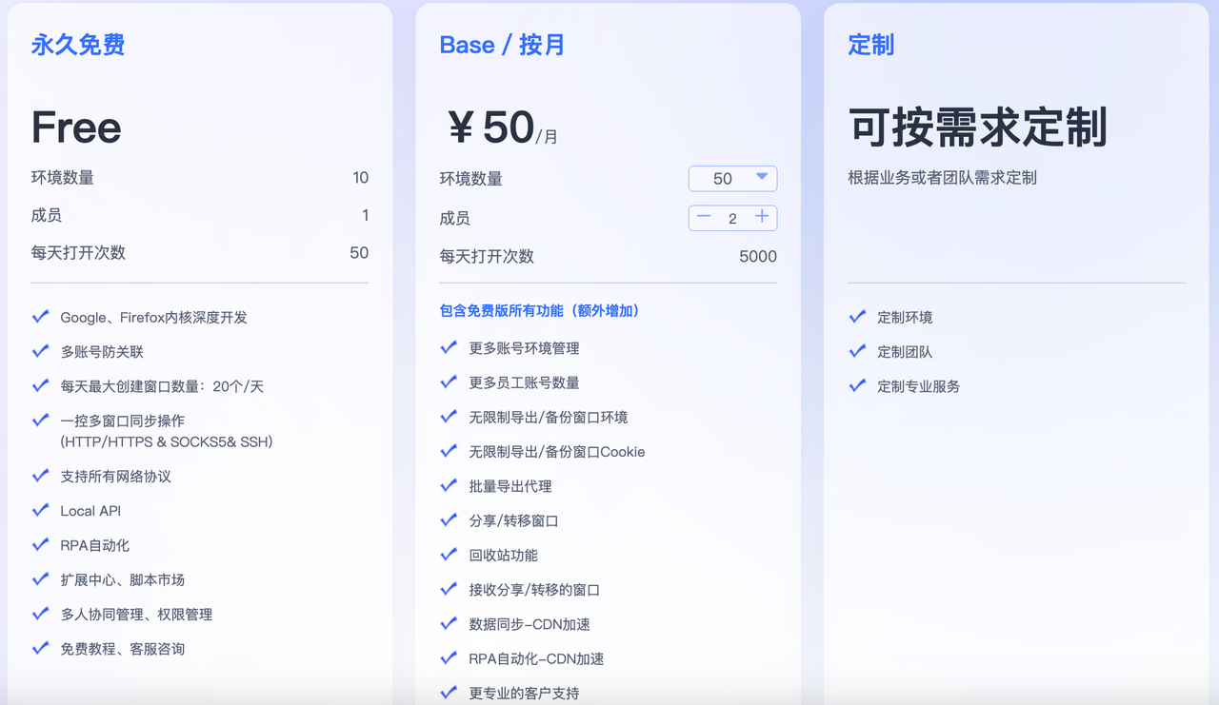Select the checkmark next to 更专业的客户支持

coord(449,693)
